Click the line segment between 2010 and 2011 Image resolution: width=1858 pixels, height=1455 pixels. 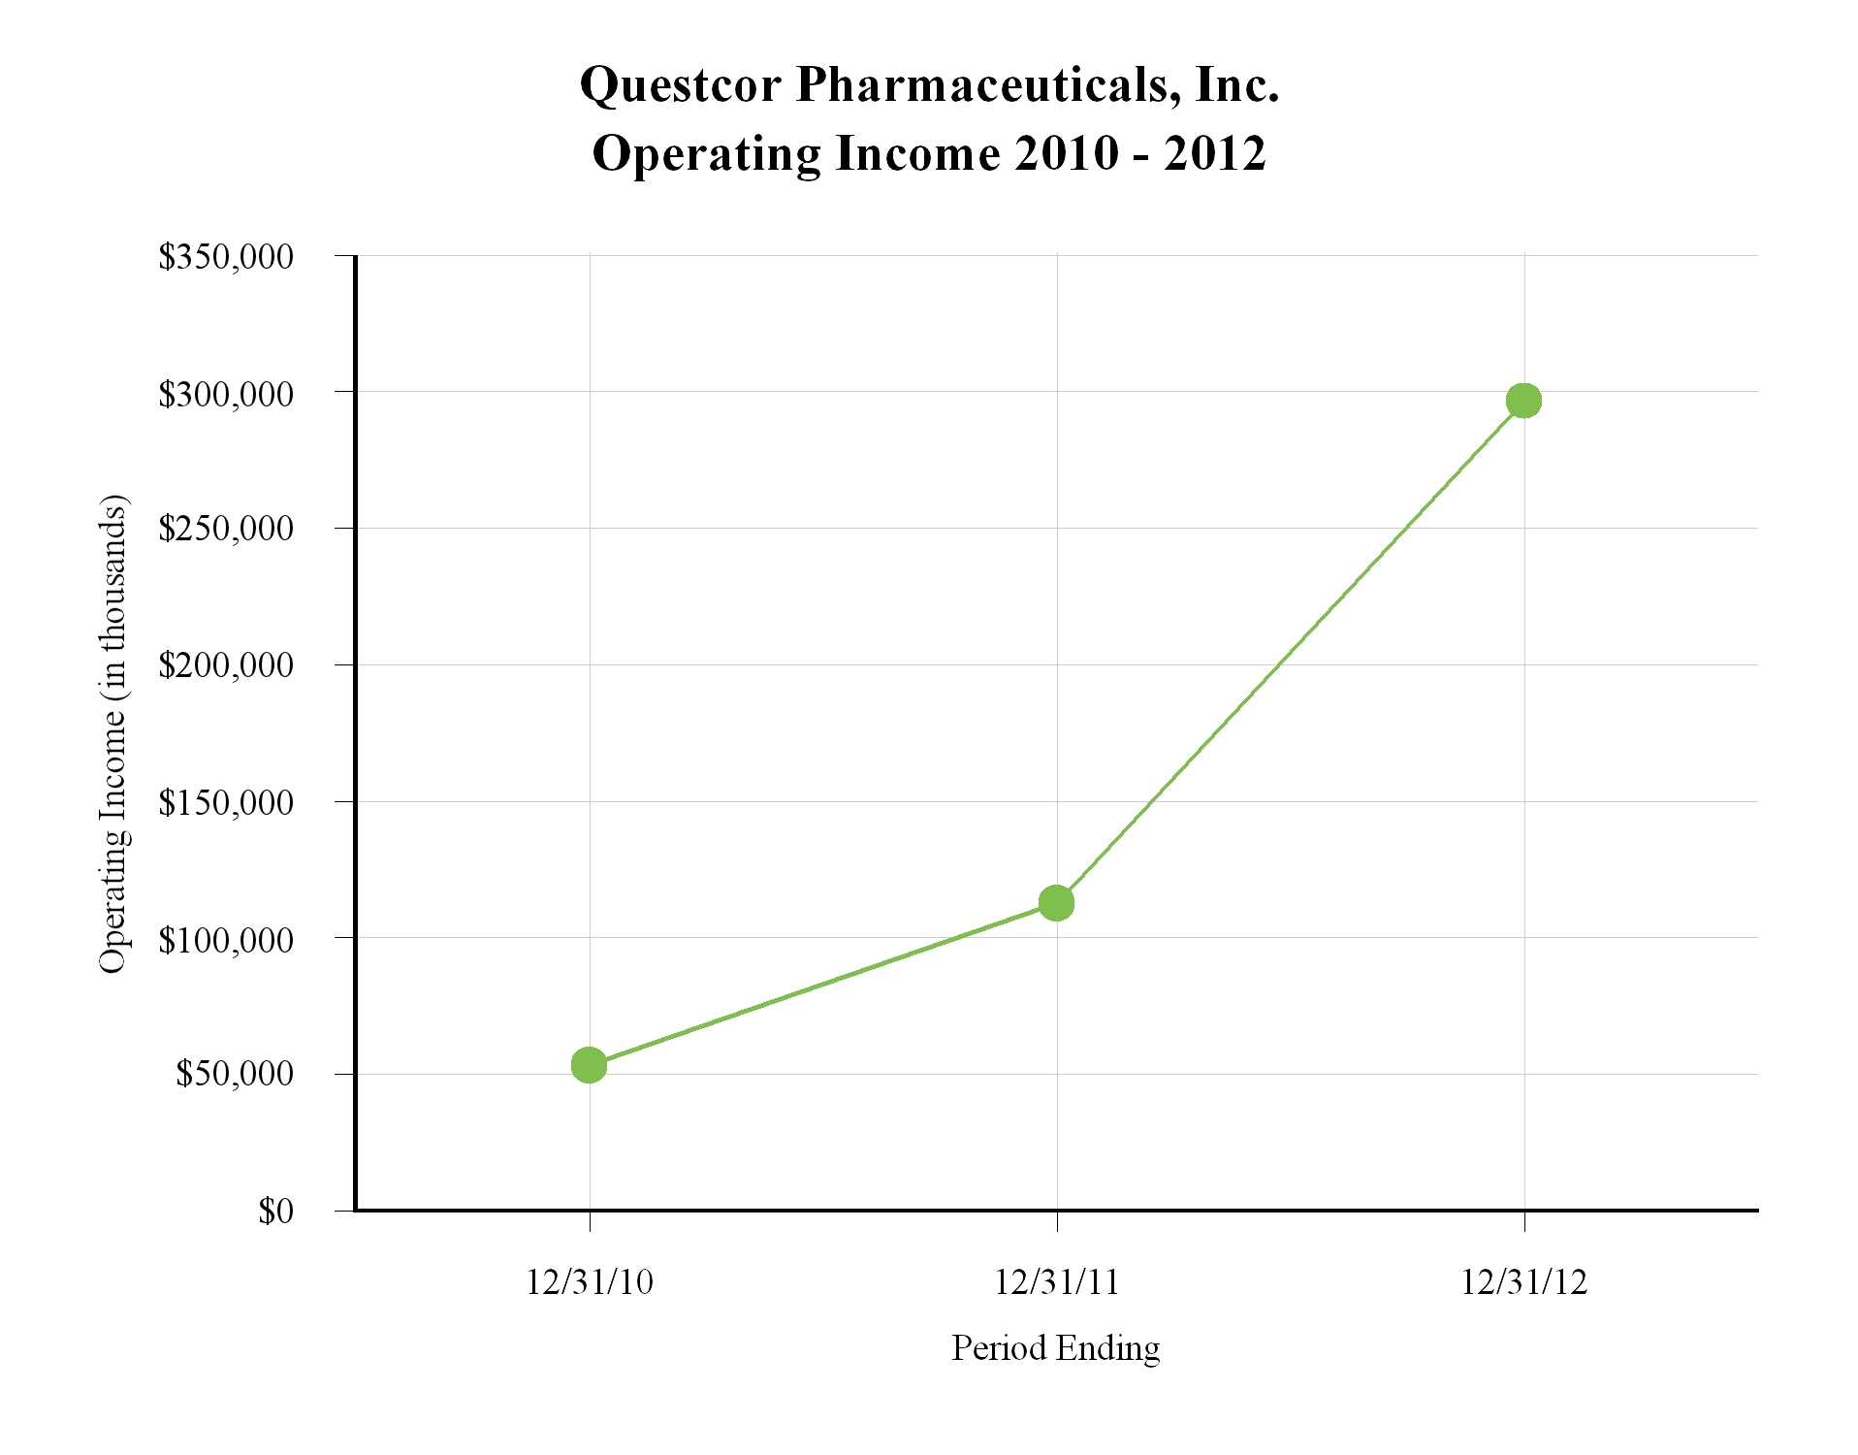822,984
